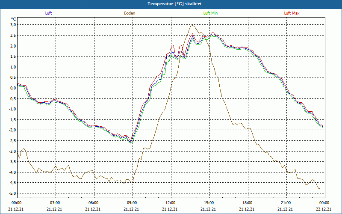The width and height of the screenshot is (342, 214).
Task: Click the Boden curve peak near 13:40
Action: pos(192,26)
